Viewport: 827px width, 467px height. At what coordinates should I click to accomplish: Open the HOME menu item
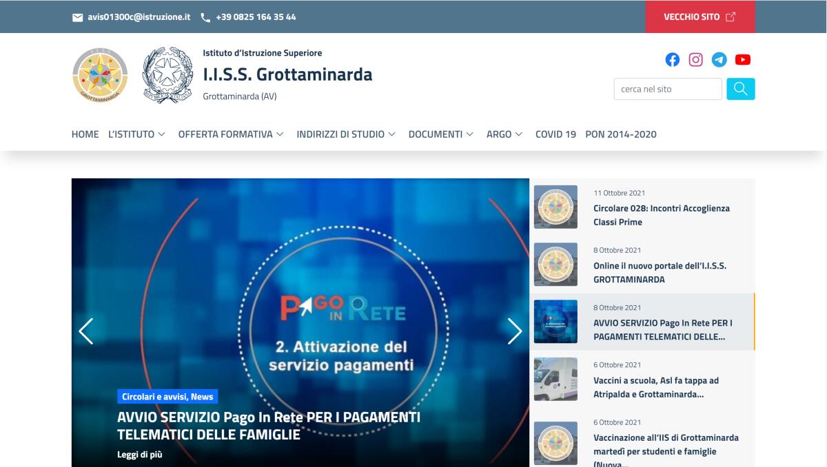85,134
